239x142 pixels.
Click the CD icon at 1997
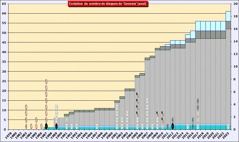[x=97, y=126]
